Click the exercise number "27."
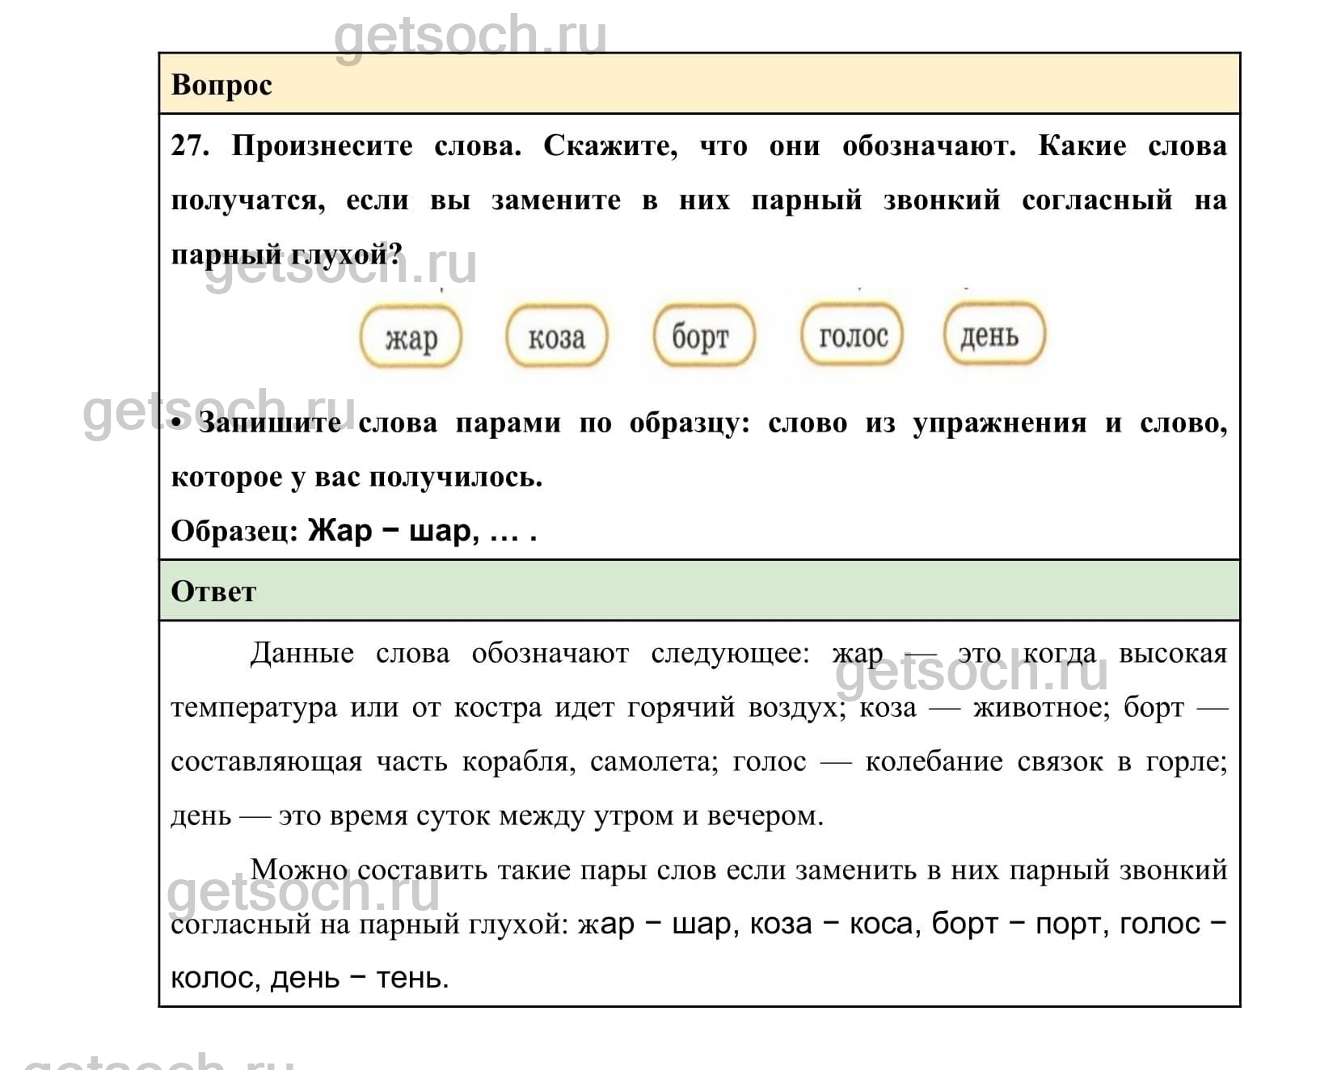This screenshot has height=1070, width=1337. coord(190,146)
